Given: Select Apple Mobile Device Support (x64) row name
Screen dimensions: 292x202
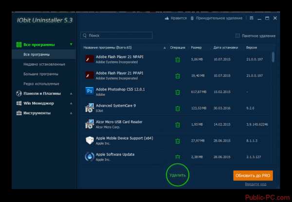Looking at the screenshot, I should 125,138.
